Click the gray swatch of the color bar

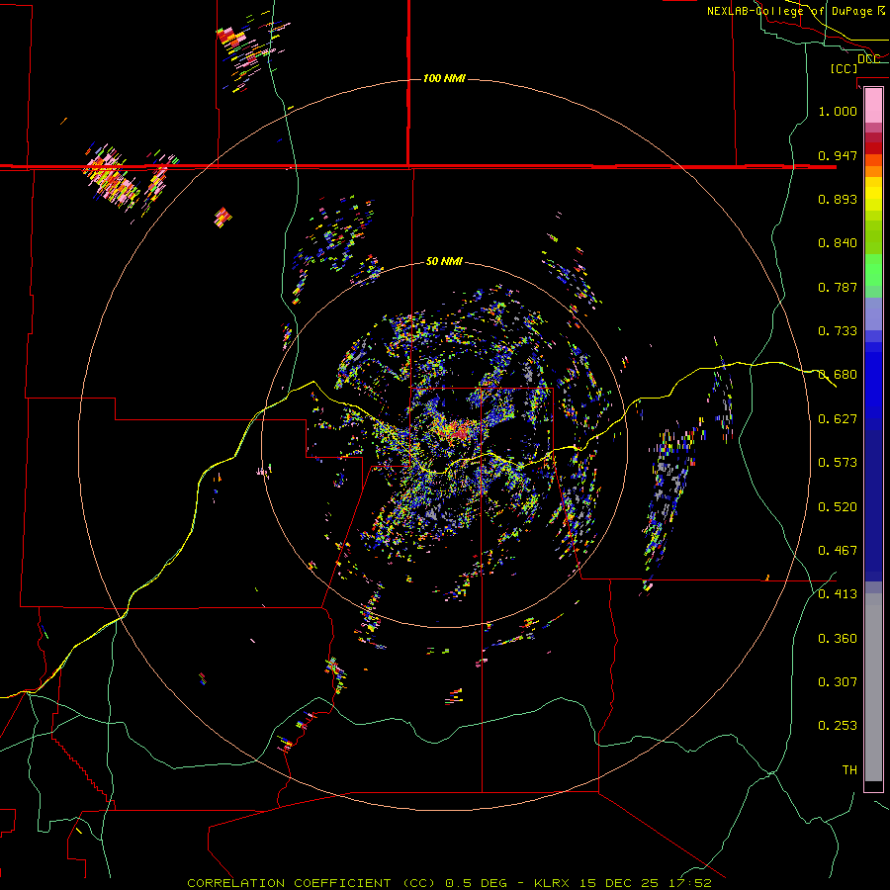point(873,687)
